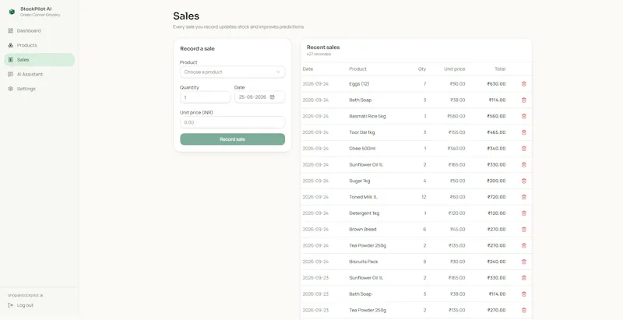Click the Toned Milk 1L product name
Image resolution: width=623 pixels, height=320 pixels.
click(x=363, y=197)
